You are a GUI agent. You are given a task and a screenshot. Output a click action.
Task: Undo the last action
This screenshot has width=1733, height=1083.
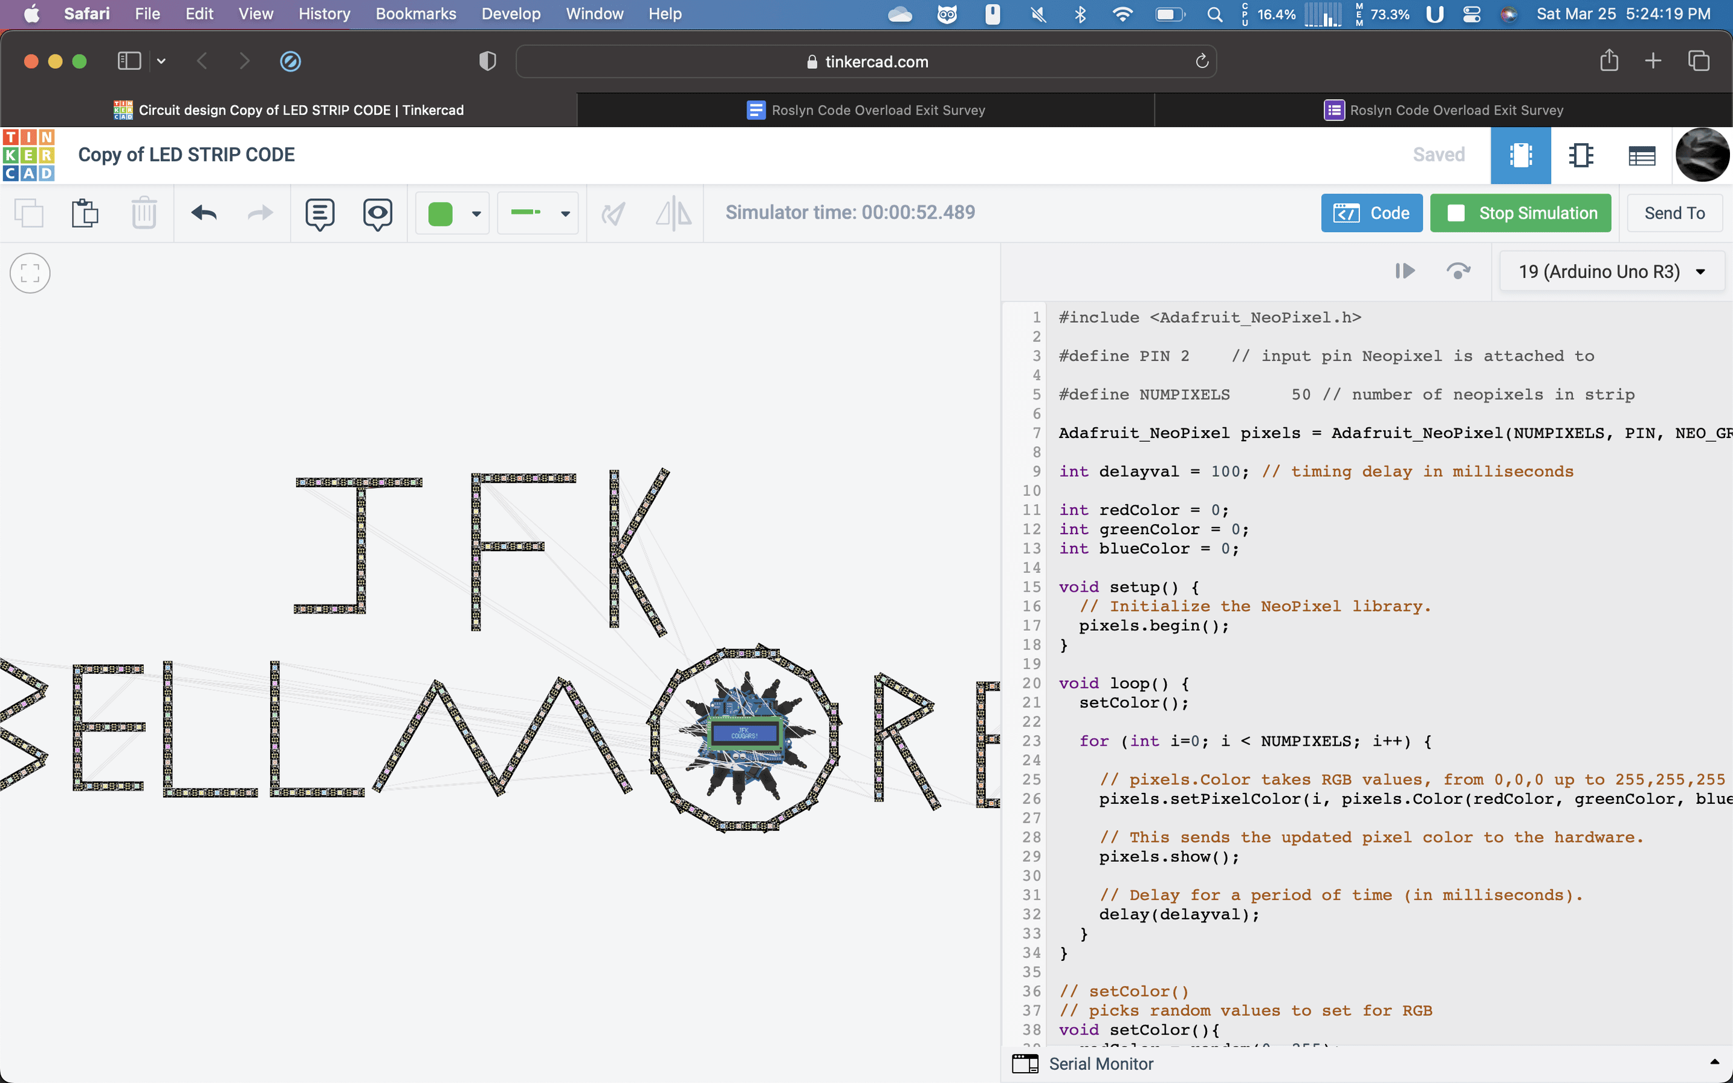pos(204,213)
